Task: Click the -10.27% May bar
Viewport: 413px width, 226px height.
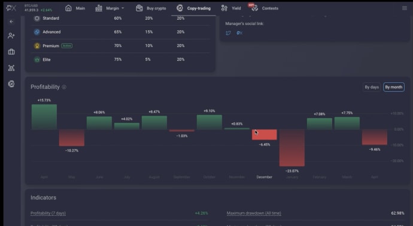Action: (x=72, y=138)
